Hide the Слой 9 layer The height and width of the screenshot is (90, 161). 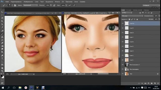coord(123,28)
